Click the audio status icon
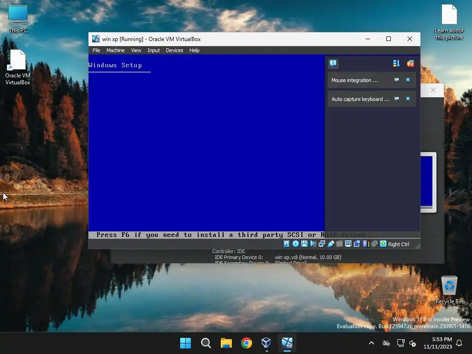 click(x=313, y=244)
